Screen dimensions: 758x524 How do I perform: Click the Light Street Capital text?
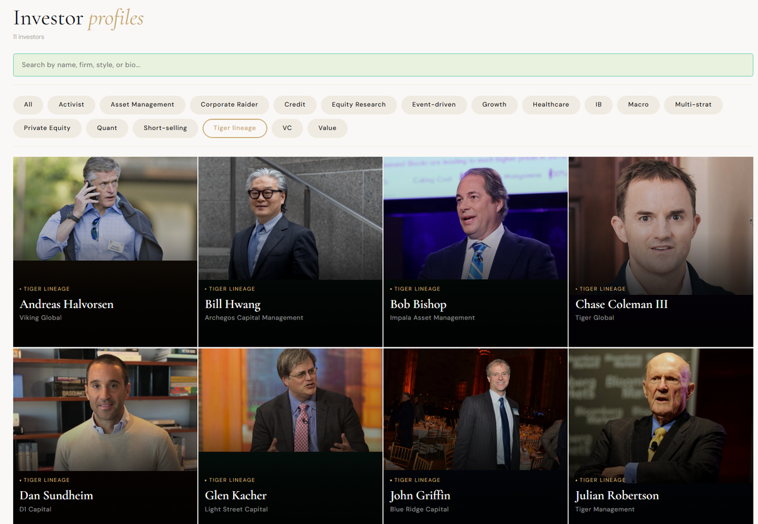[x=236, y=509]
